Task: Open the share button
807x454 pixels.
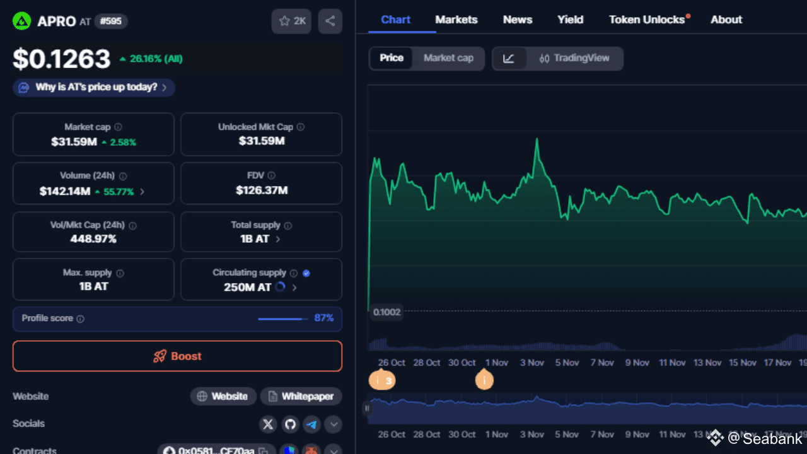Action: pos(330,21)
